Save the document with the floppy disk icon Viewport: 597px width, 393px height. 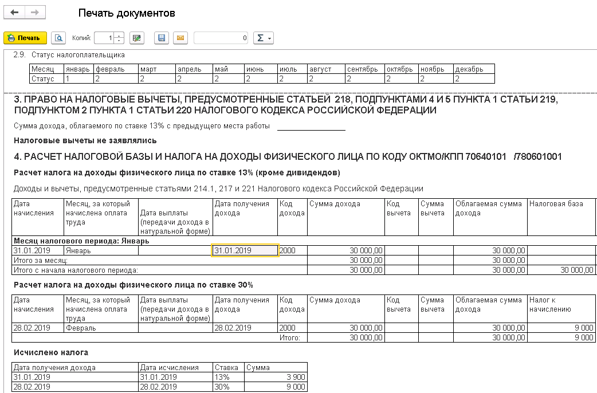162,38
